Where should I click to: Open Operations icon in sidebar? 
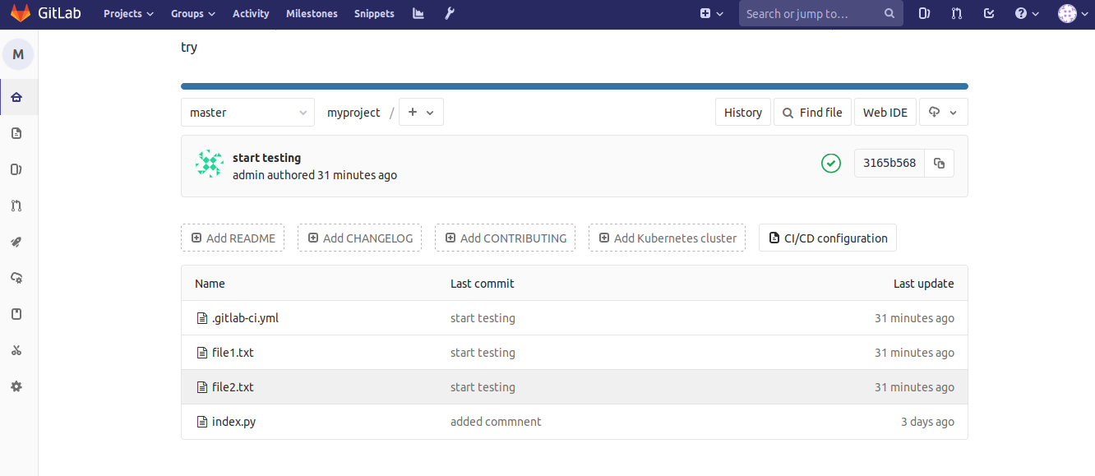pos(16,278)
